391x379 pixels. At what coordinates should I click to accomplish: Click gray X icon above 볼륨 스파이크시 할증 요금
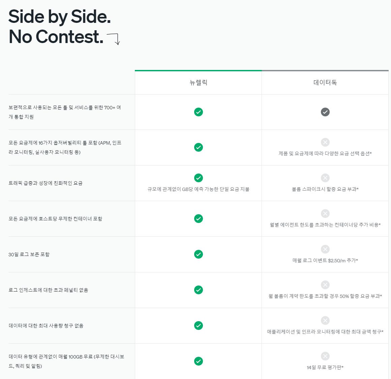pos(325,178)
